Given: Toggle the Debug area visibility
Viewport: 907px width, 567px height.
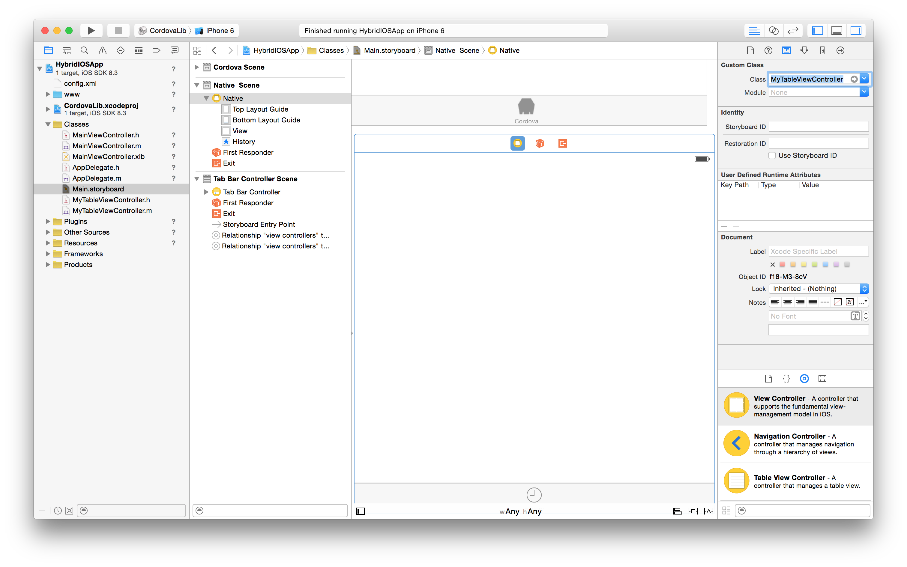Looking at the screenshot, I should point(837,30).
